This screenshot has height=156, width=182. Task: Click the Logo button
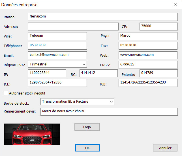tap(87, 127)
